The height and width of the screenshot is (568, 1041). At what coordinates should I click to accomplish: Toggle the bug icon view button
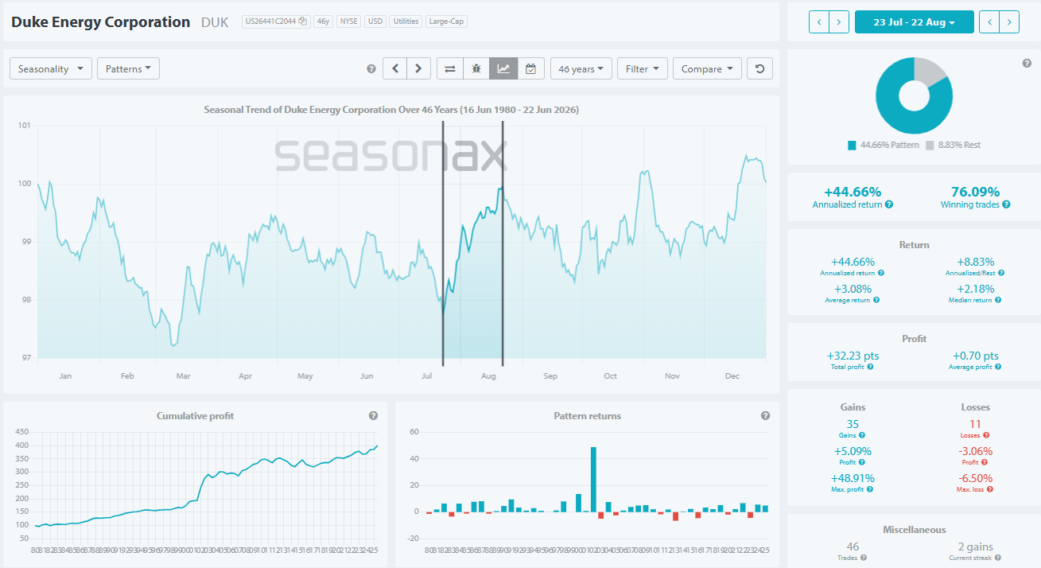(476, 68)
